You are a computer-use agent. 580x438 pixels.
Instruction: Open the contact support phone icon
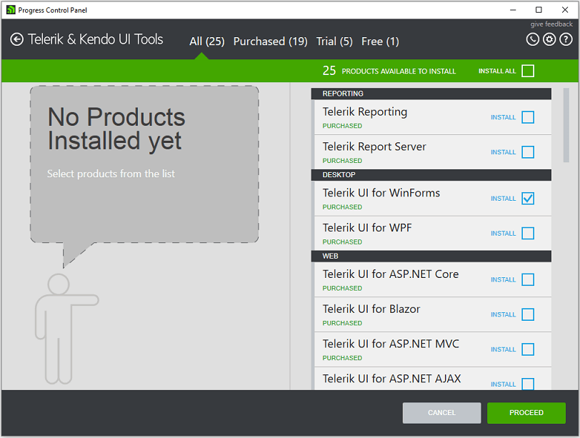532,39
